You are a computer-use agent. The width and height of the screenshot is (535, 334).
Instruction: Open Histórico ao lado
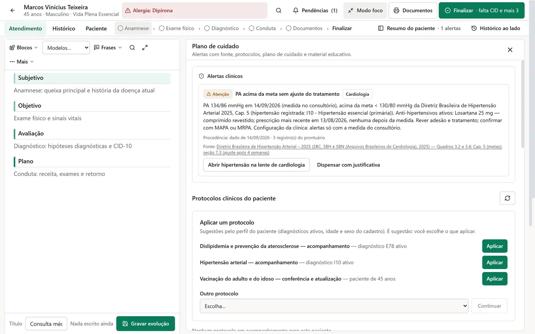coord(496,28)
